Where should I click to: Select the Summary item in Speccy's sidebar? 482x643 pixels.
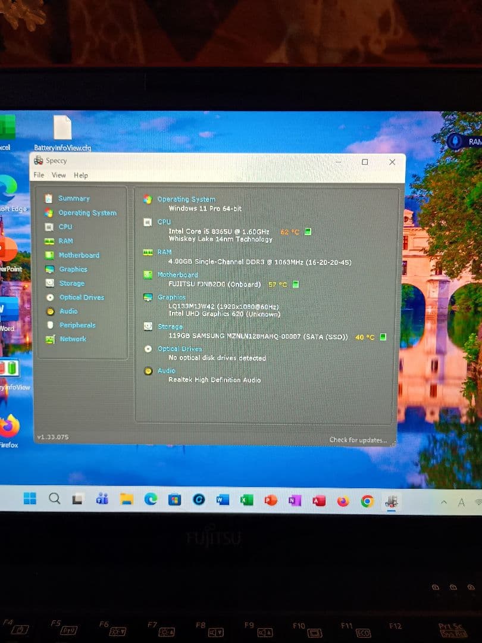[x=74, y=198]
